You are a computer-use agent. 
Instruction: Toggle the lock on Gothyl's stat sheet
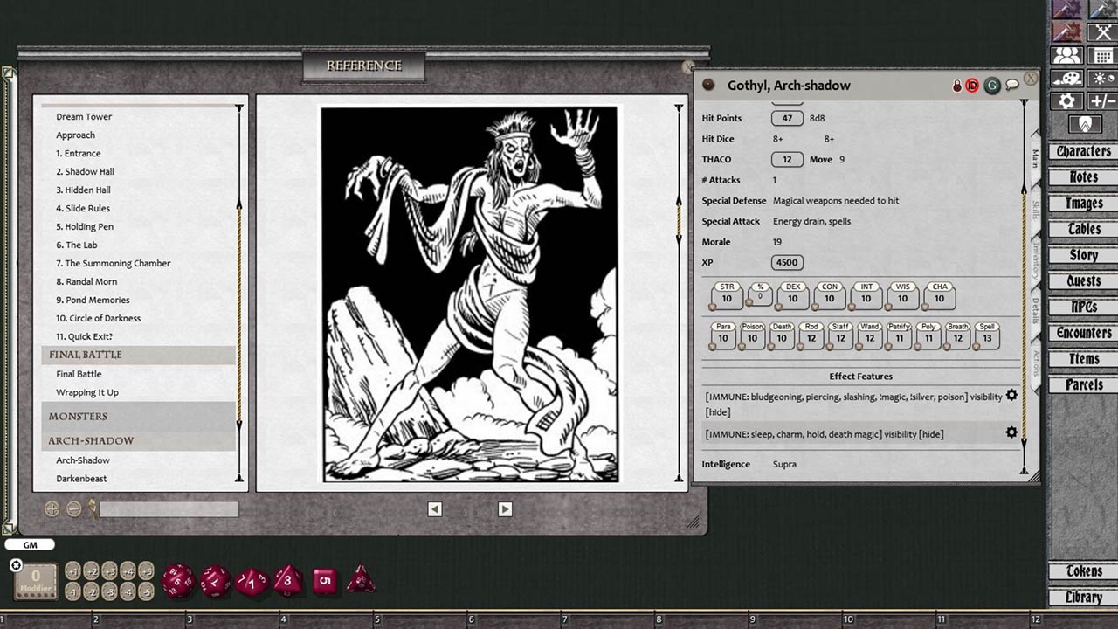click(956, 84)
